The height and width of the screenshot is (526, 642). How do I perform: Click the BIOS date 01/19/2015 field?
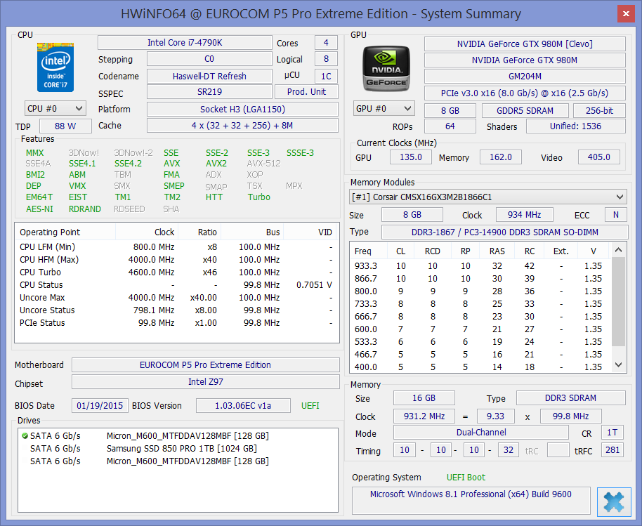coord(100,406)
